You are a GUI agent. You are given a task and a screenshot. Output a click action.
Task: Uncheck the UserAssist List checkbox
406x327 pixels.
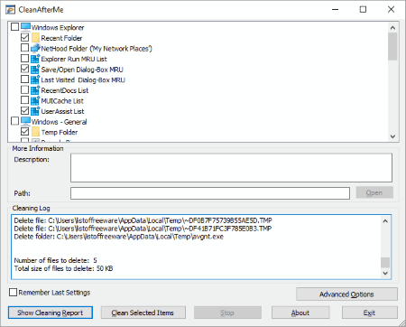tap(25, 110)
